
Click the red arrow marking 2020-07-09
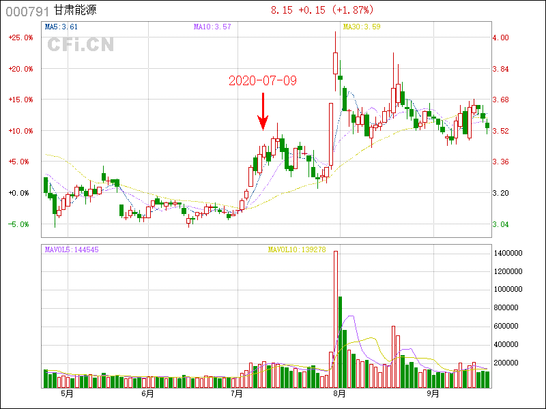point(263,112)
